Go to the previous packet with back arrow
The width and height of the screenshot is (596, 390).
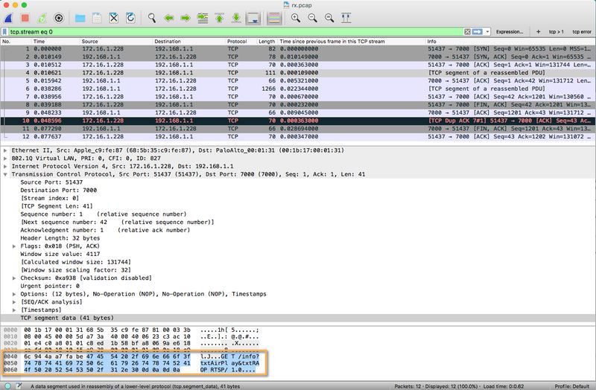coord(169,16)
